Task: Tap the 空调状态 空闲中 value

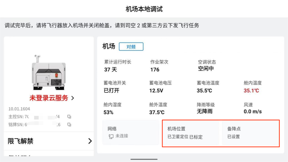Action: point(206,69)
